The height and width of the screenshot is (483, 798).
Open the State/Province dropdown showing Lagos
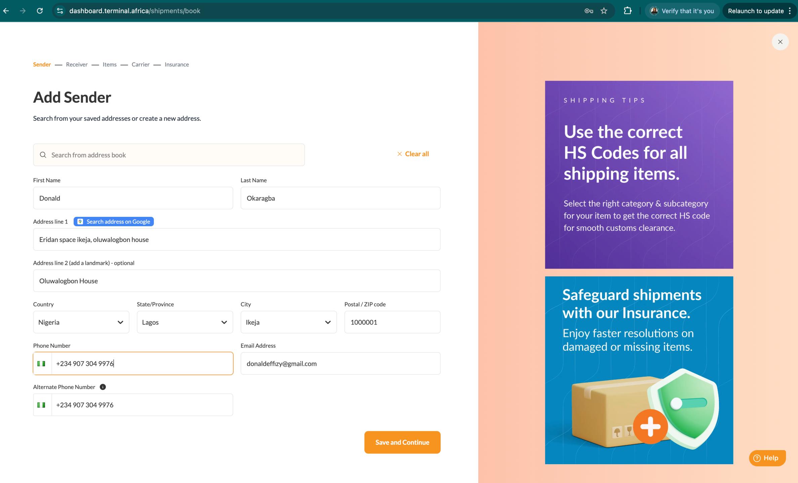[x=185, y=322]
